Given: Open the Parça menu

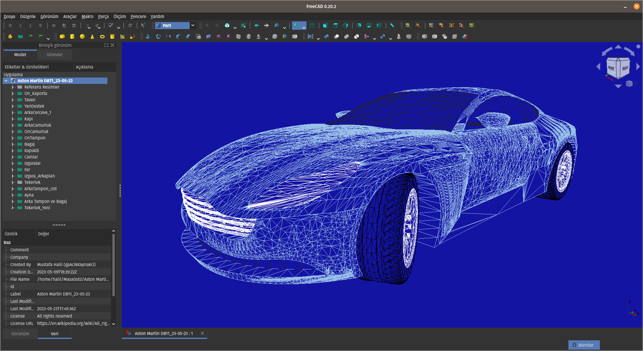Looking at the screenshot, I should pyautogui.click(x=103, y=17).
